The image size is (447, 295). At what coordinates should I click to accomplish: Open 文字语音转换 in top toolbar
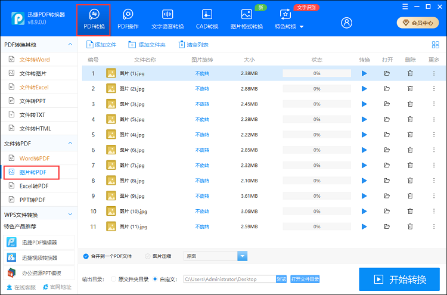click(167, 19)
